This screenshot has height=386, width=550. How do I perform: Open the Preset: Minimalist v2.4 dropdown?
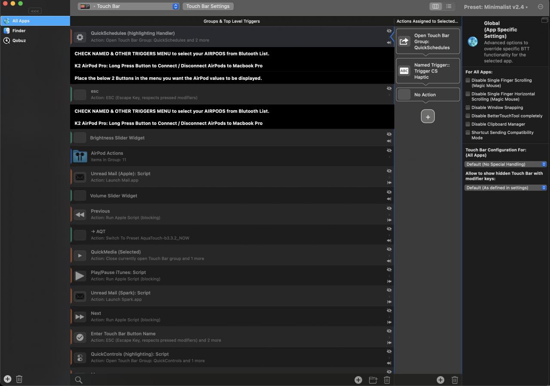(x=496, y=7)
